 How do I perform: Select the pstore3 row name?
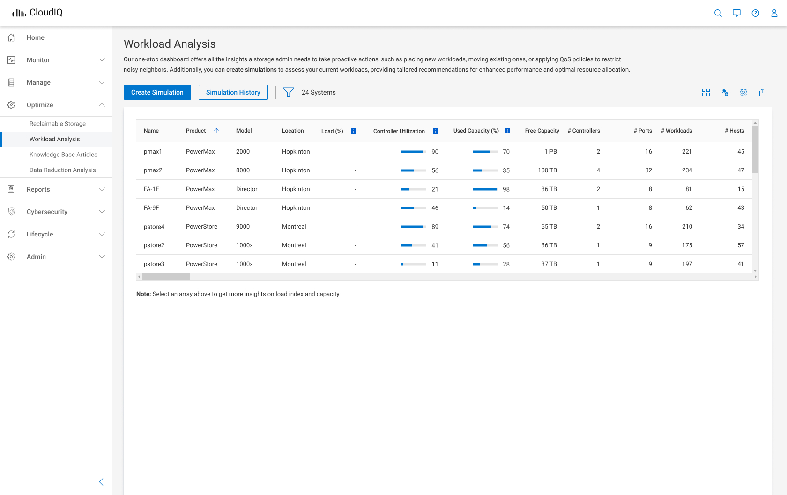154,264
